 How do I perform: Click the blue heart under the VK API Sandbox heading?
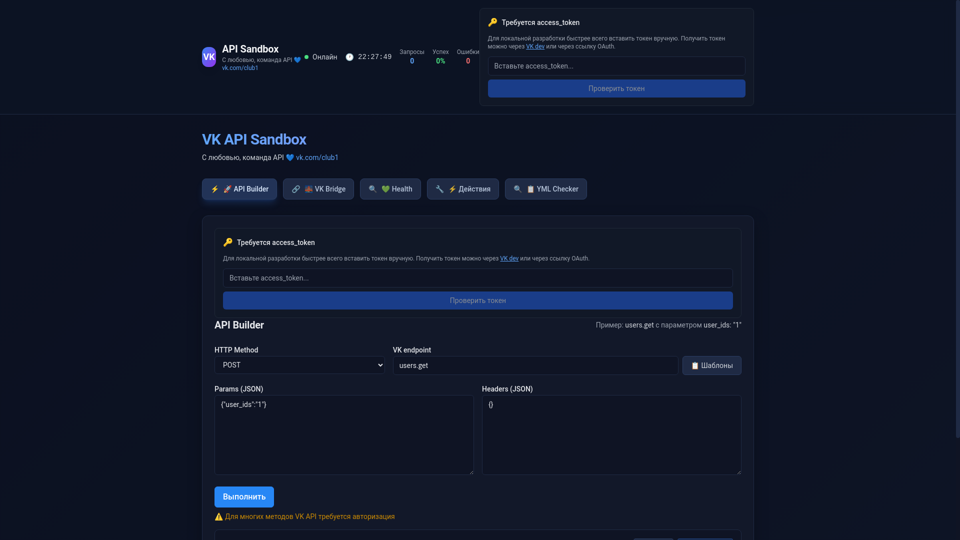tap(290, 157)
